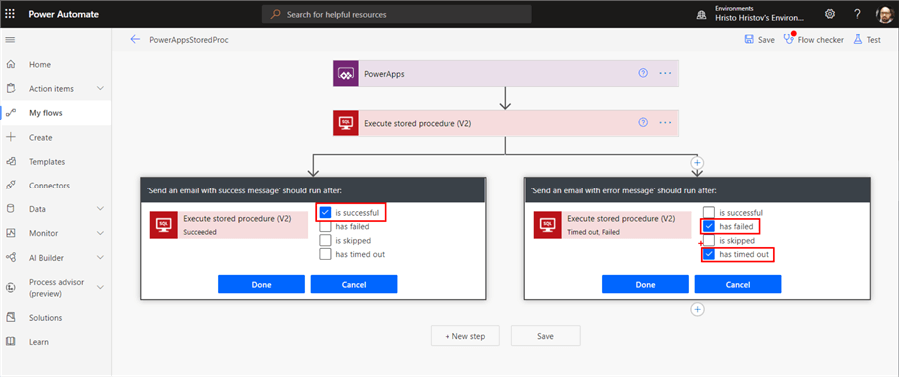Check 'has timed out' in success message panel
The height and width of the screenshot is (377, 899).
pyautogui.click(x=325, y=254)
